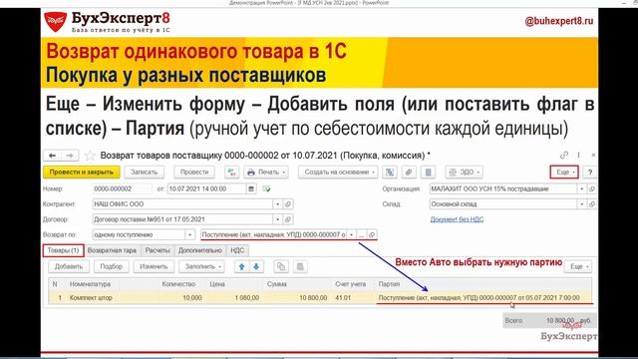Viewport: 638px width, 359px height.
Task: Open the Печать dropdown menu
Action: tap(266, 173)
